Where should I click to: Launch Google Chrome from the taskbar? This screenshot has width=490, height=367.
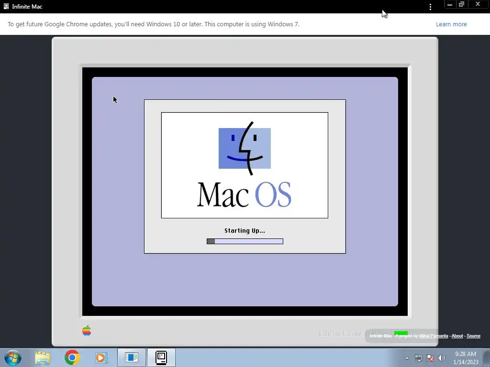[x=72, y=357]
